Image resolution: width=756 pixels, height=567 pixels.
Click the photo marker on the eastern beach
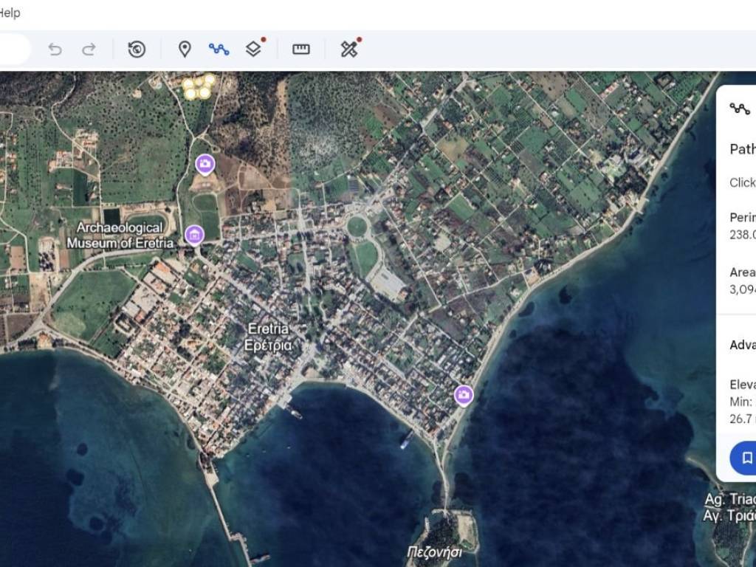click(464, 395)
